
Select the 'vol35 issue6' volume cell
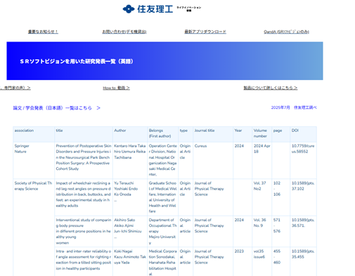pyautogui.click(x=262, y=261)
